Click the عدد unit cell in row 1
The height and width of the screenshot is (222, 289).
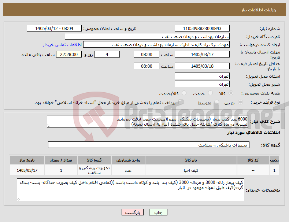tap(128, 170)
